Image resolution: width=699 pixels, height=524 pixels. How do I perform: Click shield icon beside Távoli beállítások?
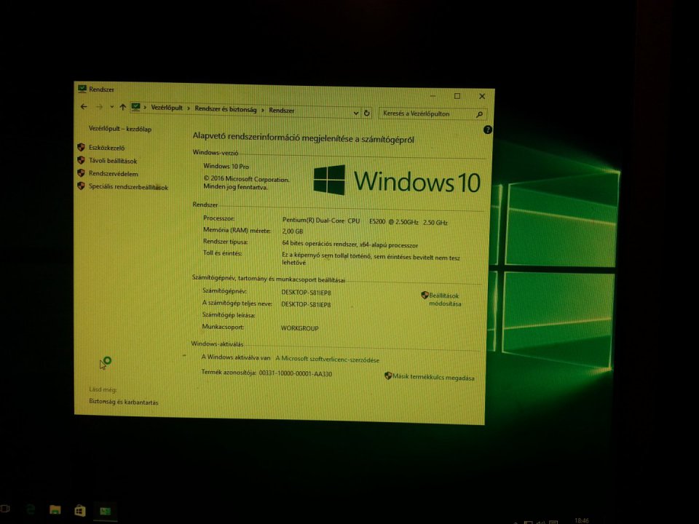[x=81, y=160]
